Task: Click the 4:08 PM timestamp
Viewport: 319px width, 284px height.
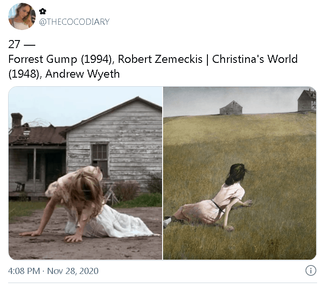Action: 24,271
